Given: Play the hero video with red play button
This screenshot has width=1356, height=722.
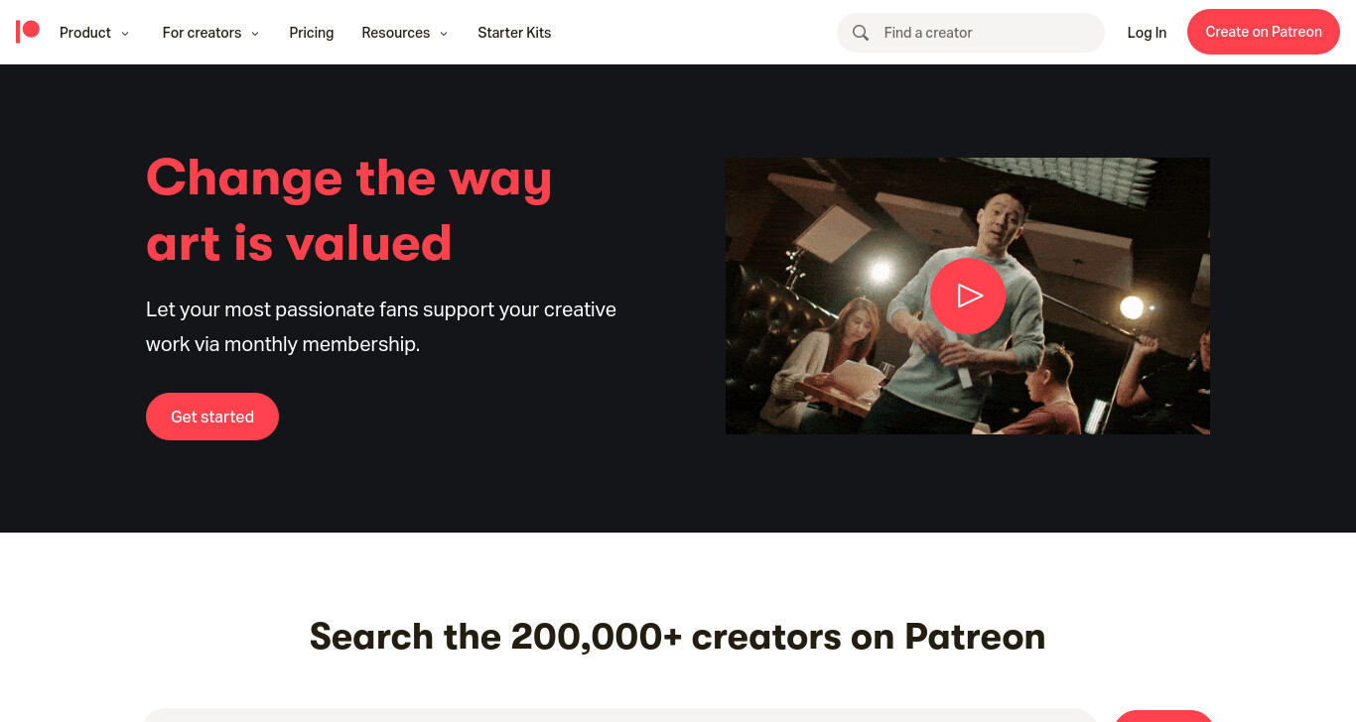Looking at the screenshot, I should (x=968, y=296).
